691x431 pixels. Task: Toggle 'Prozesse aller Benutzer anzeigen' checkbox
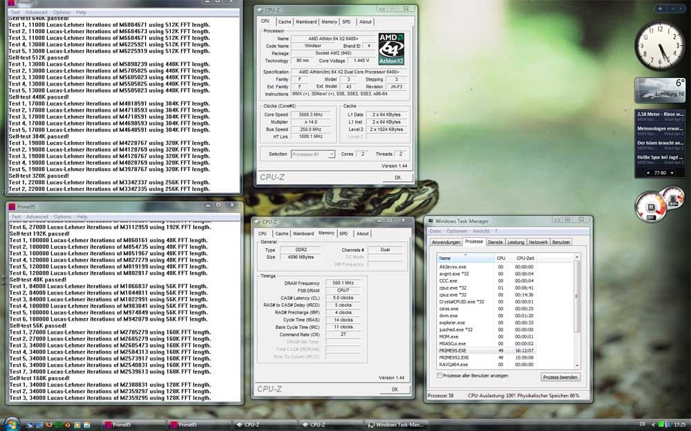click(439, 376)
